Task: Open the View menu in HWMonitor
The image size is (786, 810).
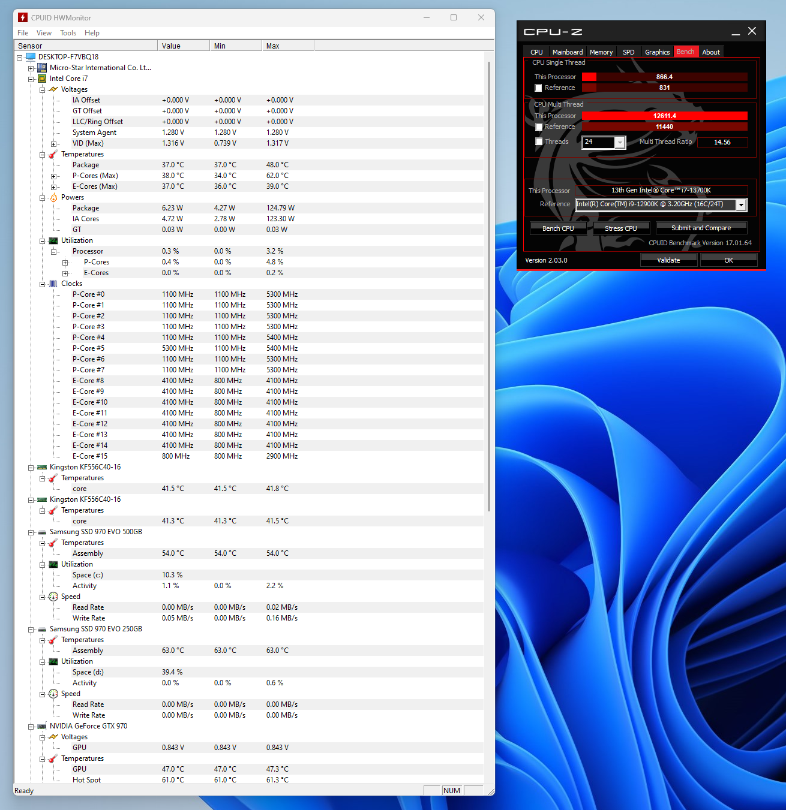Action: coord(44,33)
